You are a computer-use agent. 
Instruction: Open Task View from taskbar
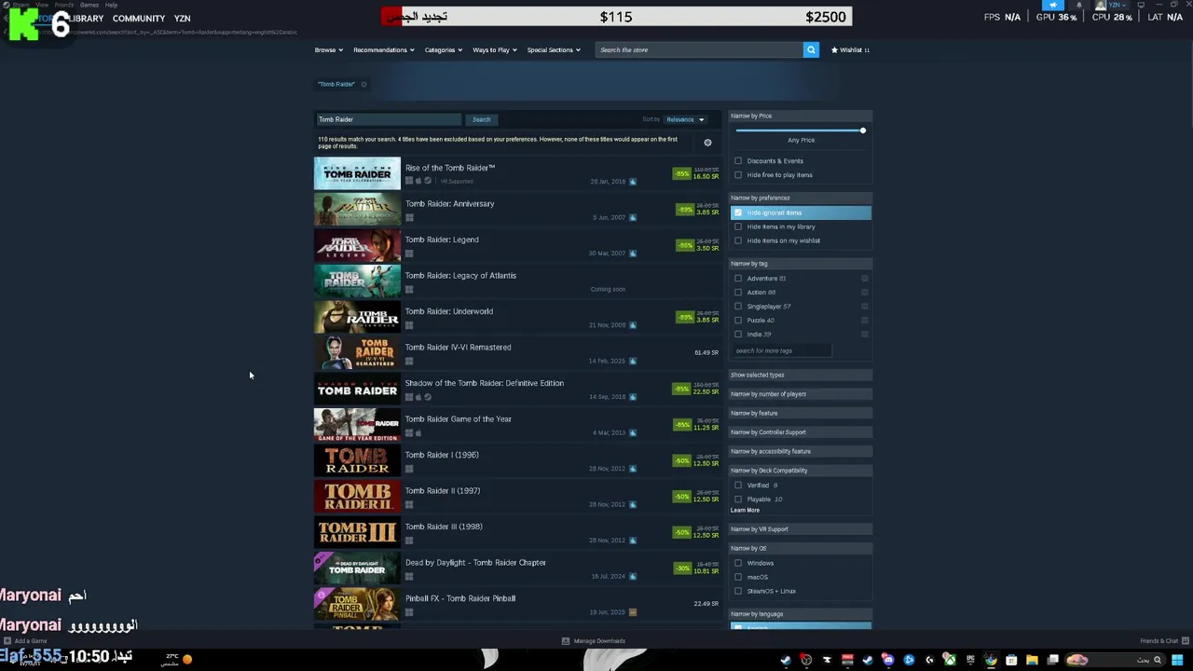pyautogui.click(x=1053, y=660)
